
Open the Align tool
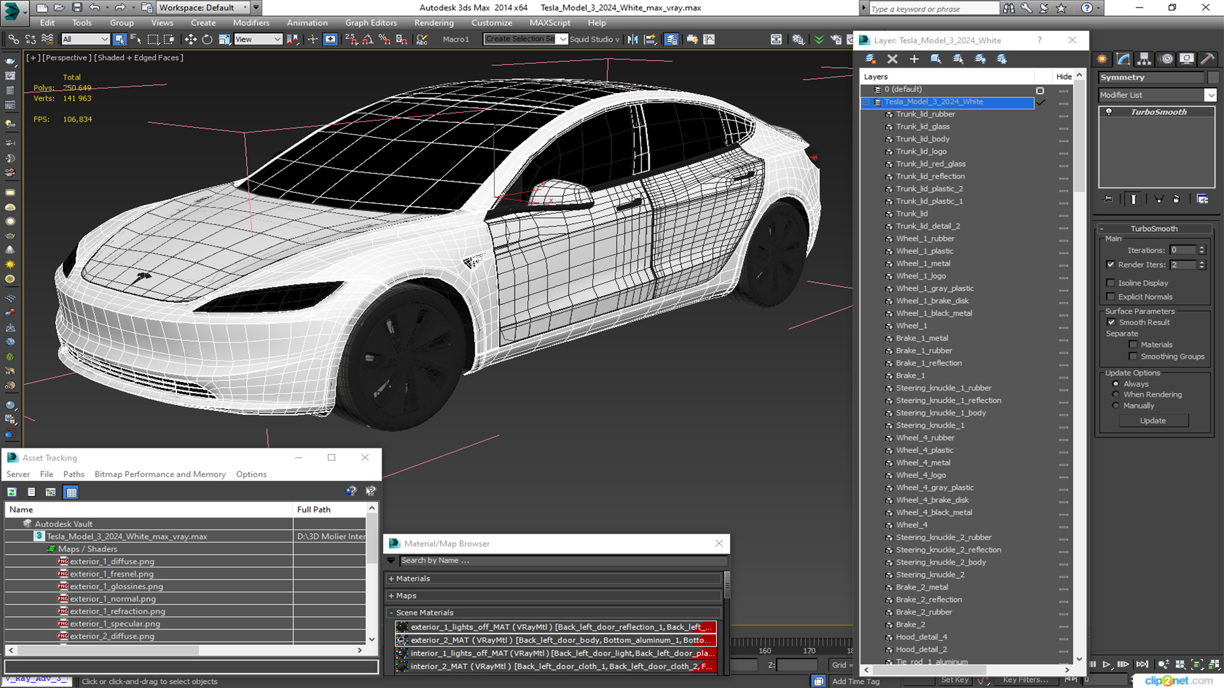click(x=650, y=39)
